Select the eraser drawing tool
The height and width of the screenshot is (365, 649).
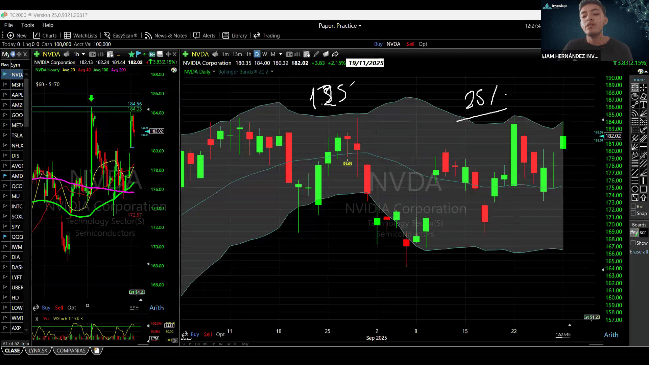tap(643, 96)
